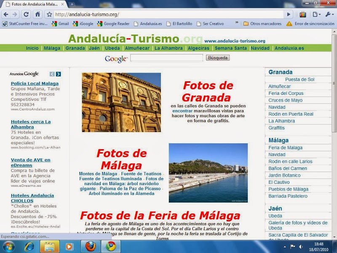
Task: Go back with the browser back arrow
Action: tap(6, 14)
